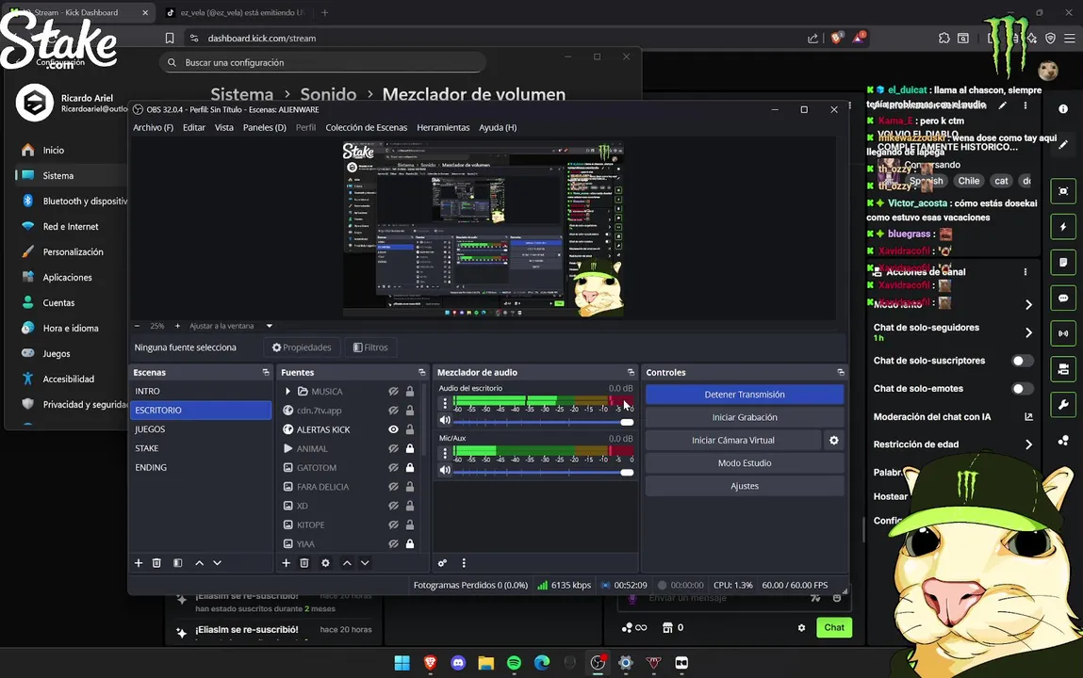The height and width of the screenshot is (678, 1083).
Task: Remove the selected source with the trash icon
Action: coord(304,563)
